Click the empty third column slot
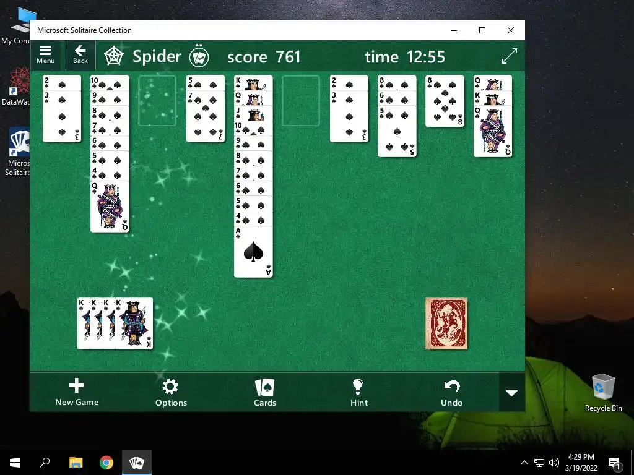This screenshot has height=475, width=634. 157,101
